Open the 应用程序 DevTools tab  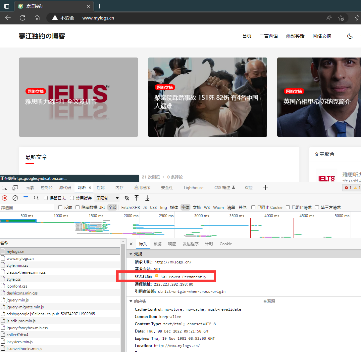point(142,188)
